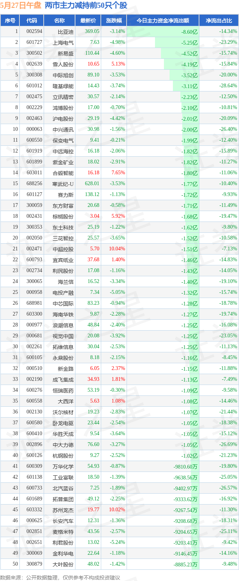Click stock code 601689

click(34, 499)
